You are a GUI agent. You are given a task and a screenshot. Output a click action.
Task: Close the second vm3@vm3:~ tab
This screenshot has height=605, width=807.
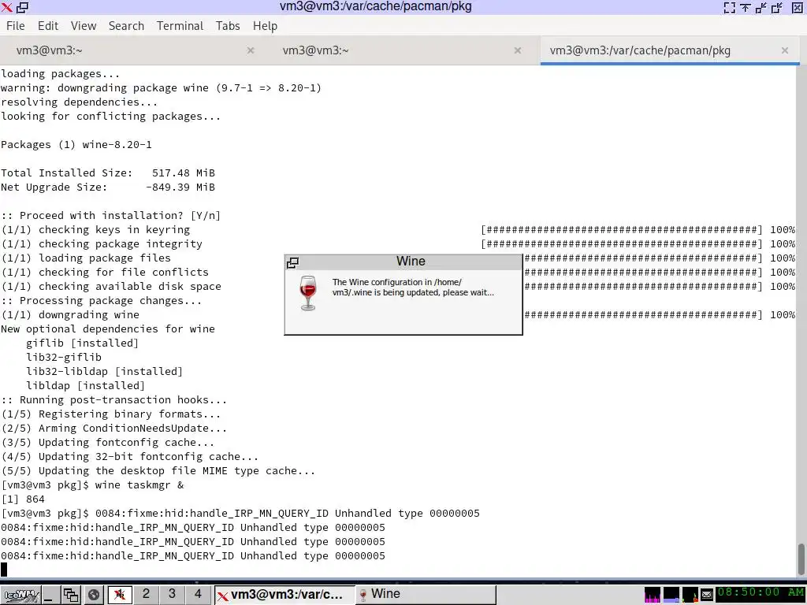pos(518,50)
